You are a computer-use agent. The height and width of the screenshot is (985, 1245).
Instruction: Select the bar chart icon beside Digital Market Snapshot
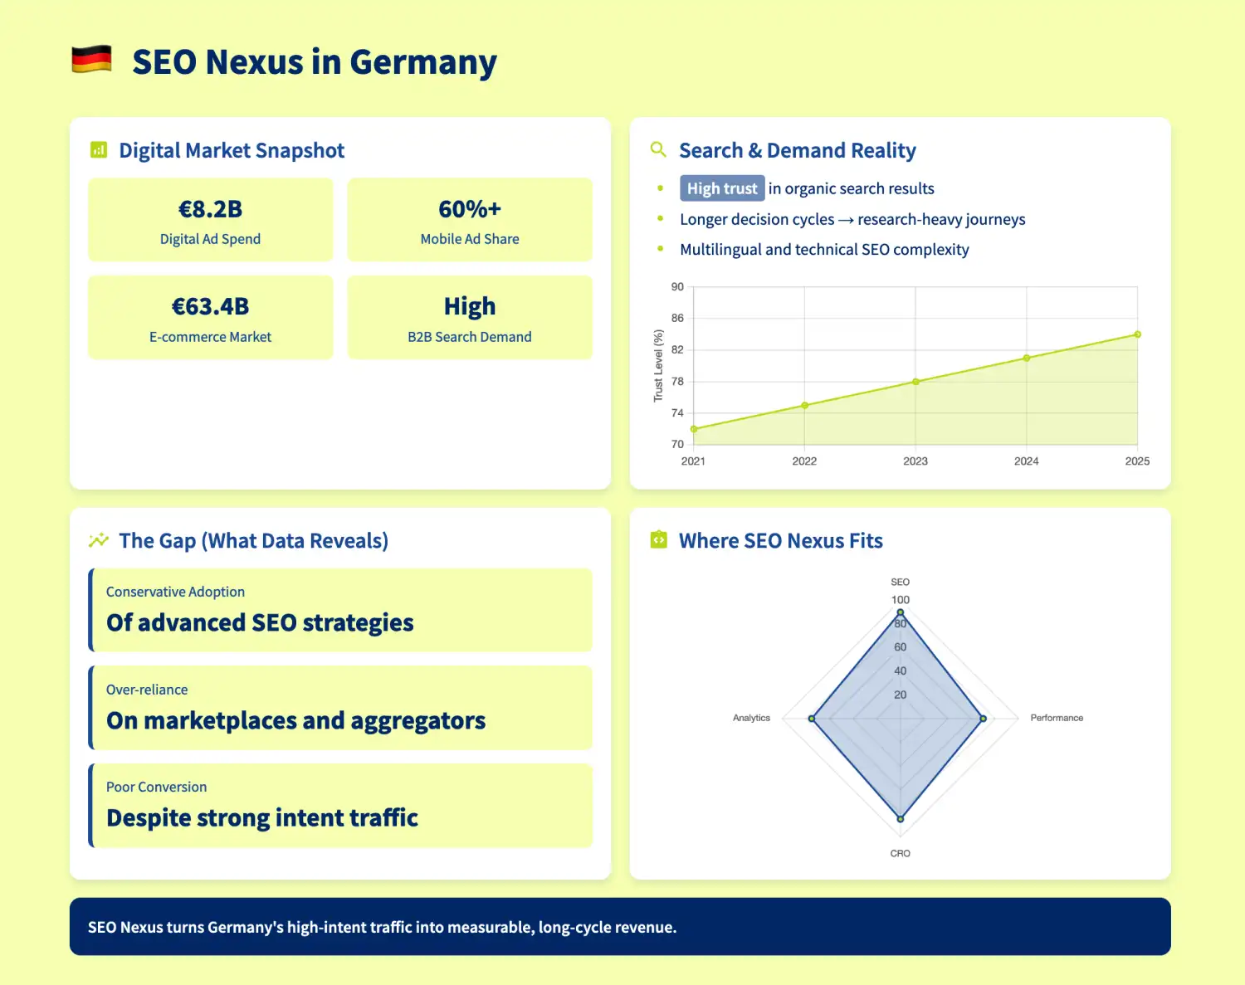98,149
